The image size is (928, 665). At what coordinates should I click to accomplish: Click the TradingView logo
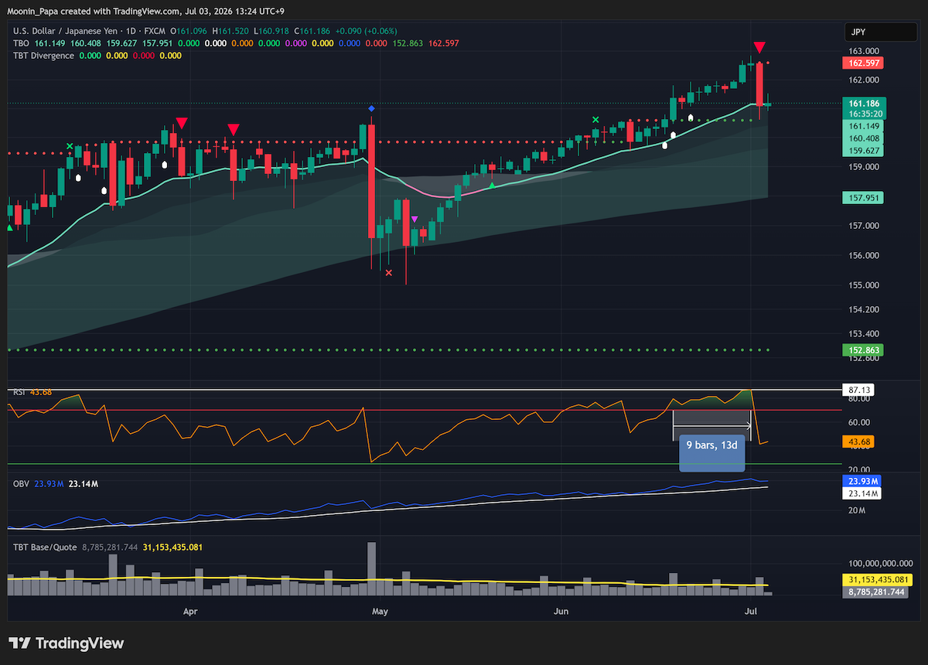[x=67, y=643]
